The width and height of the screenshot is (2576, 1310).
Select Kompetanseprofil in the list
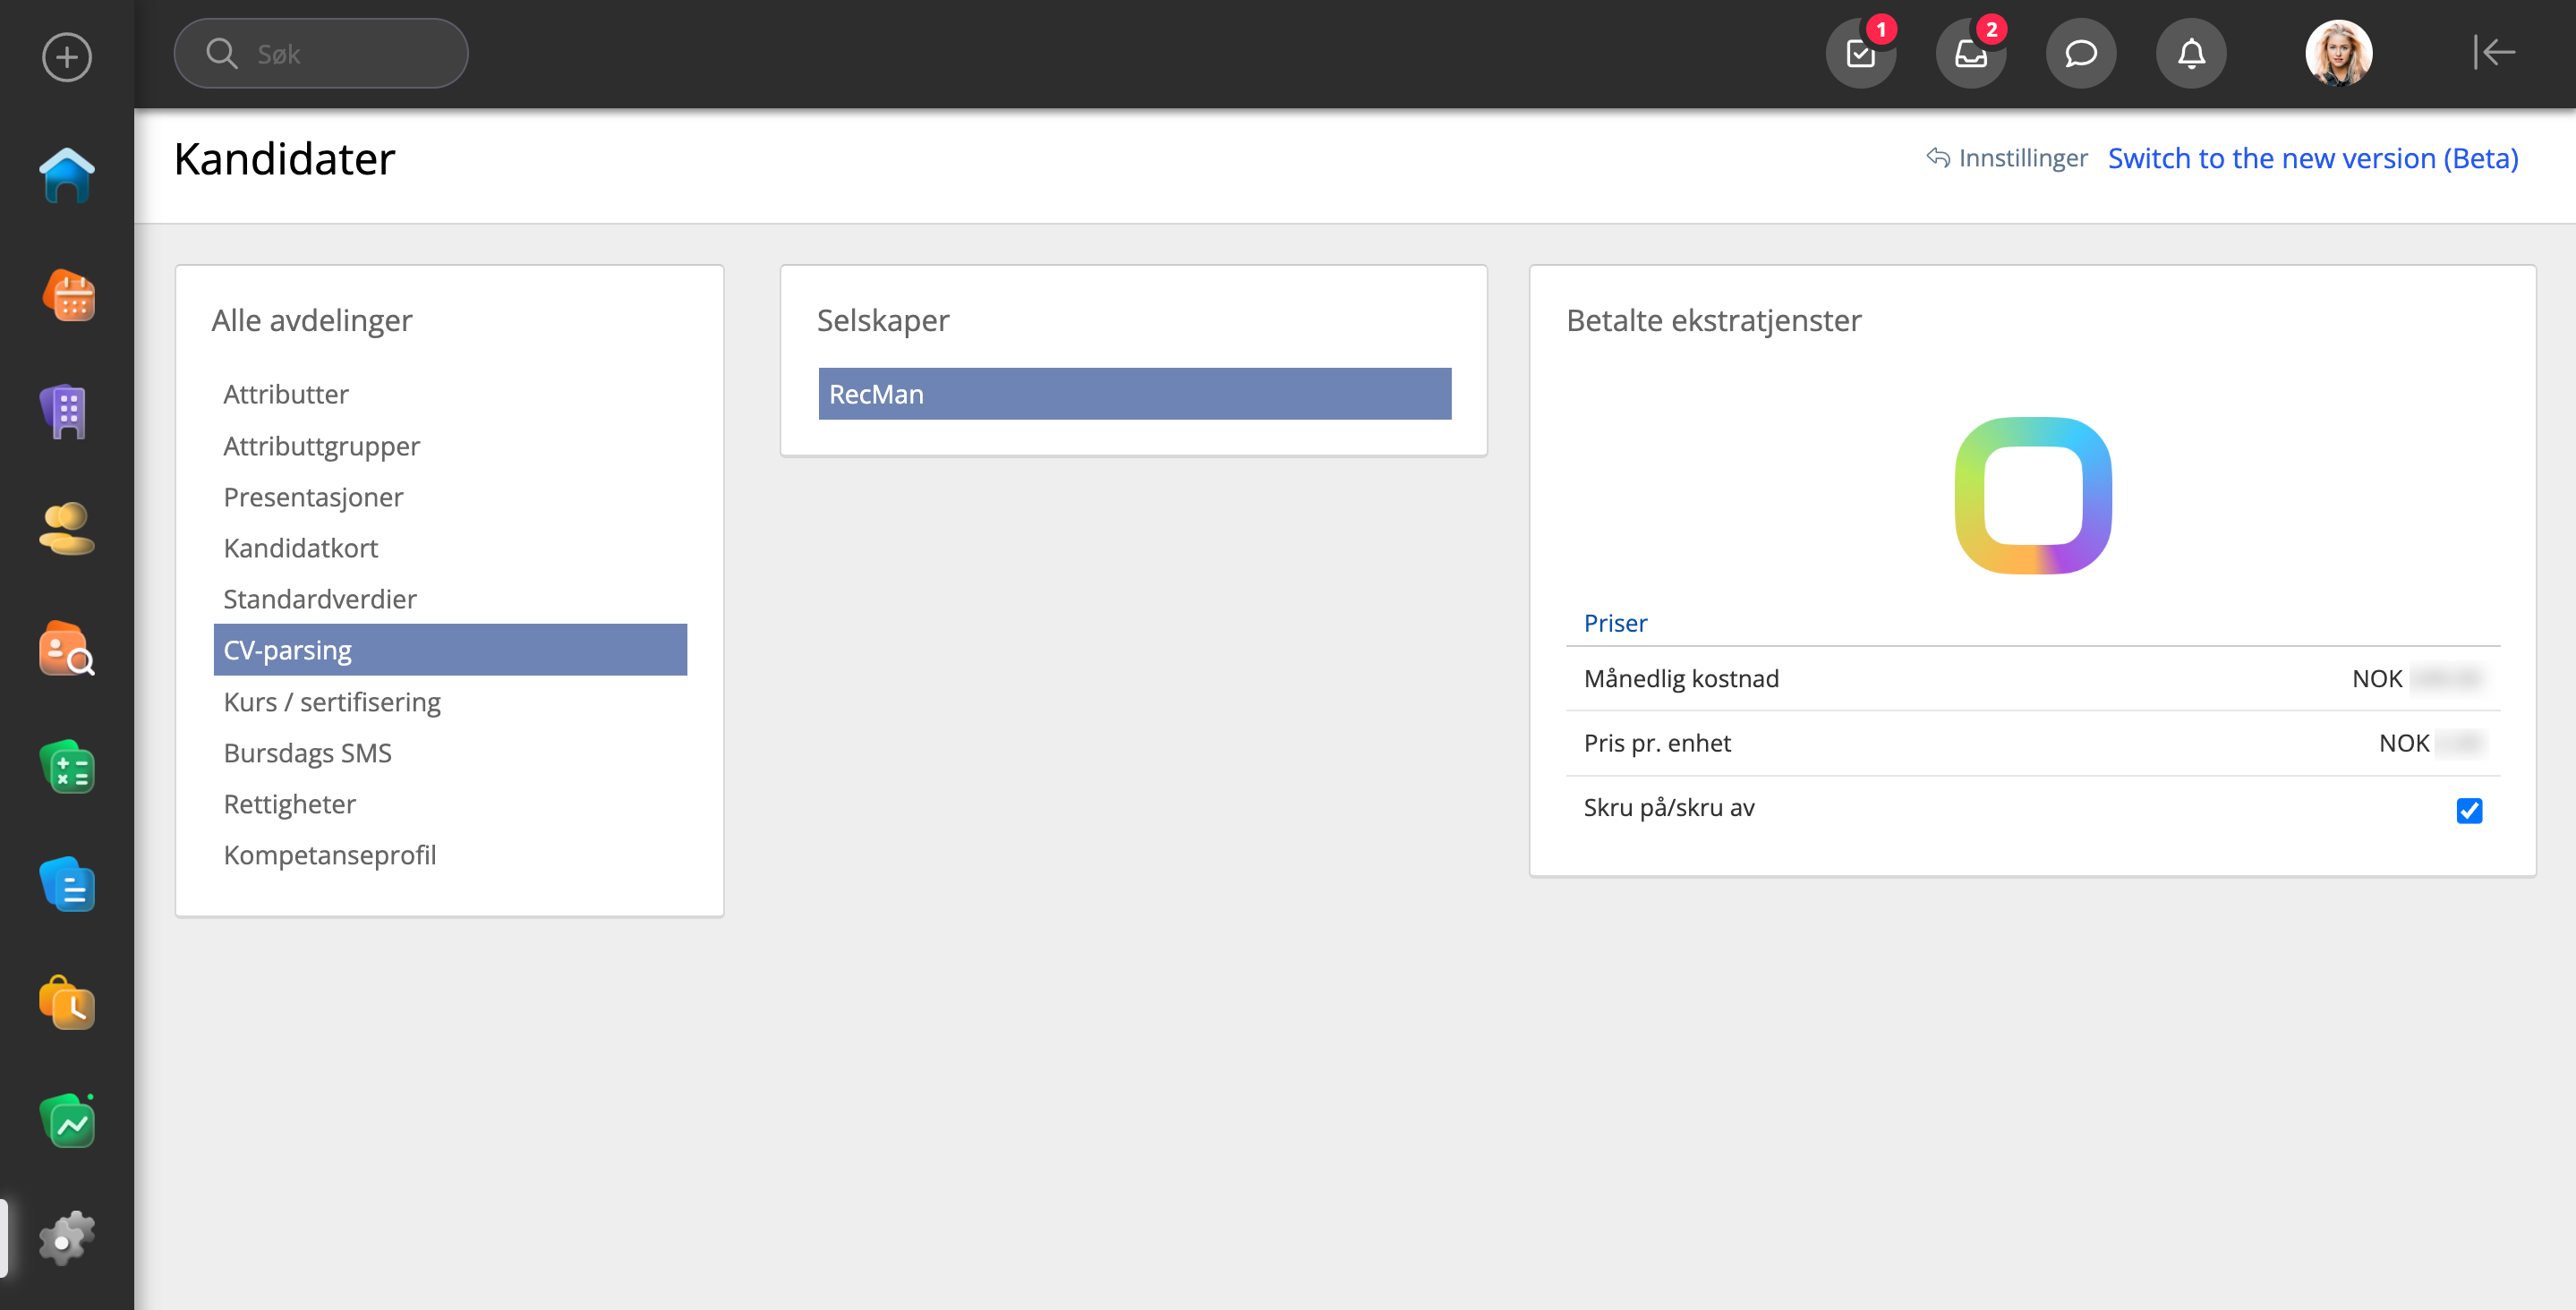click(330, 855)
